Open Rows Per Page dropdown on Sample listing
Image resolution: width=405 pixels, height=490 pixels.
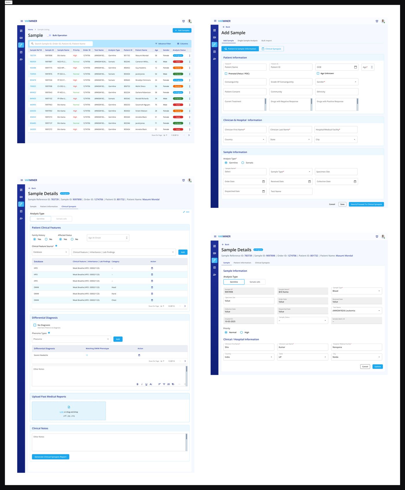(165, 135)
